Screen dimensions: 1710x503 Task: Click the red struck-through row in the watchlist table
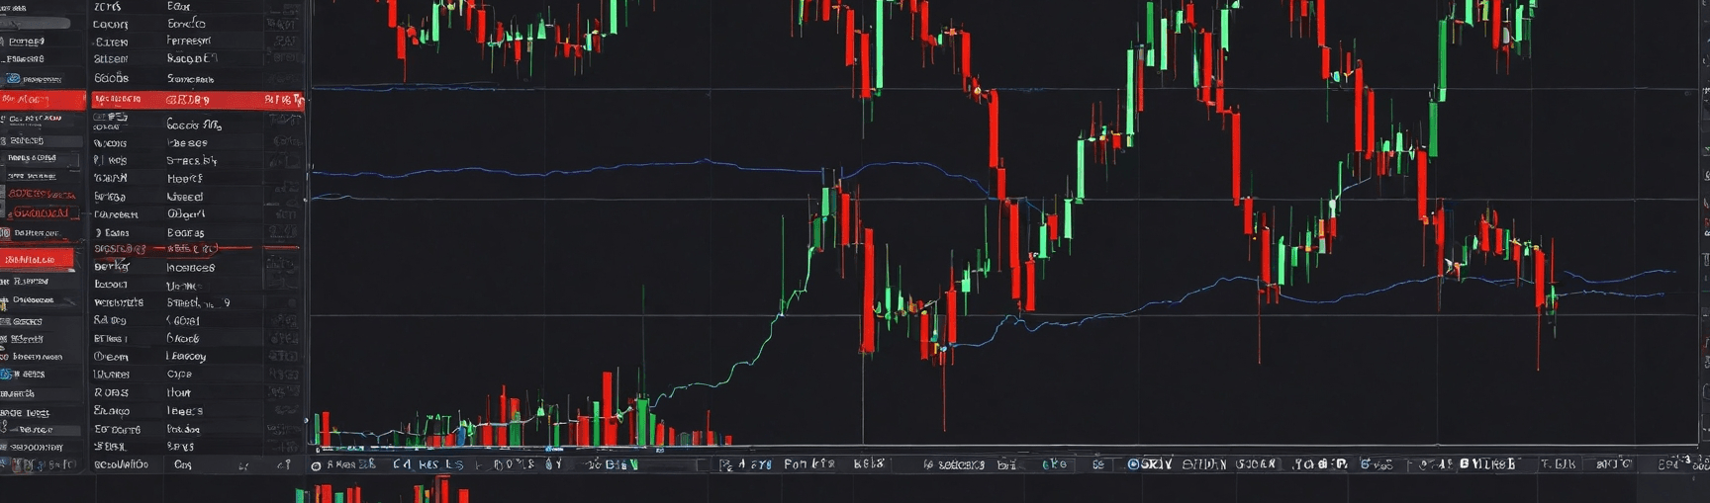[x=196, y=249]
